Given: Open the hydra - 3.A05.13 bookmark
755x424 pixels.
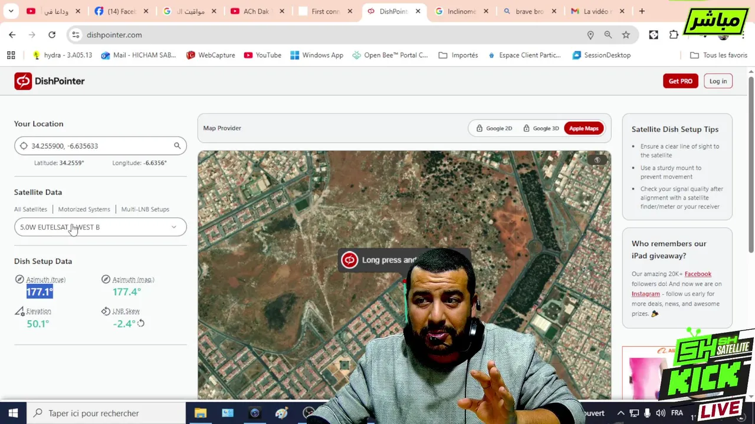Looking at the screenshot, I should tap(63, 55).
